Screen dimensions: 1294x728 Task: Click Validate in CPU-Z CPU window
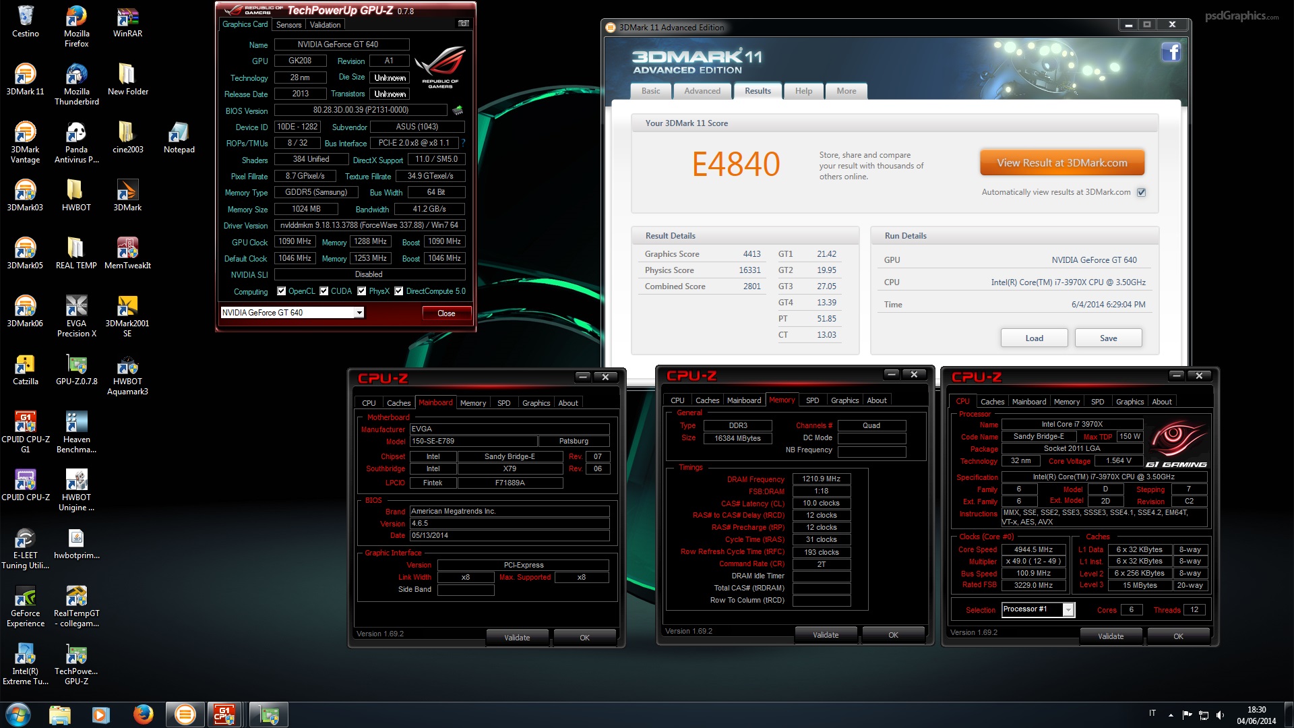click(1111, 636)
